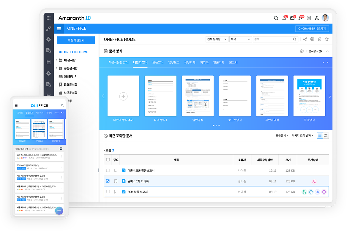Add a template via 나만의 양식 추가 card
Viewport: 347px width, 231px height.
pos(123,96)
